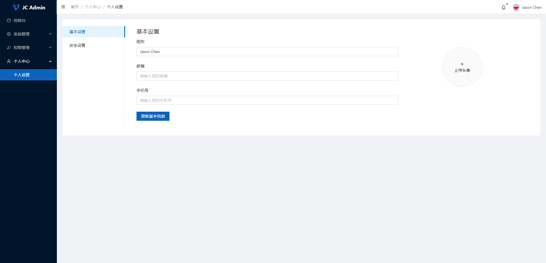Expand the 权限管理 submenu arrow

(50, 48)
